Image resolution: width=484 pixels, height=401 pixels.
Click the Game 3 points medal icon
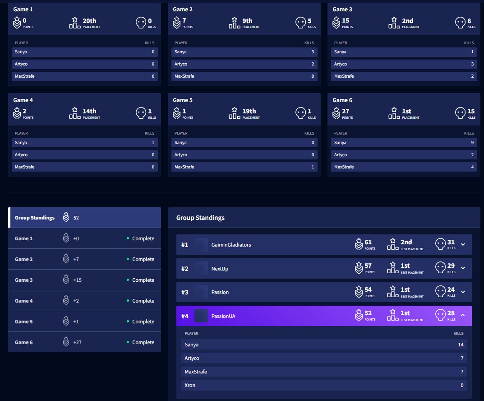(336, 23)
